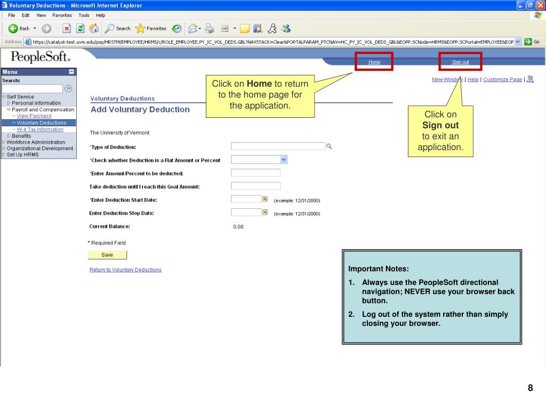Click the Deduction Stop Date field
Image resolution: width=546 pixels, height=409 pixels.
coord(246,212)
